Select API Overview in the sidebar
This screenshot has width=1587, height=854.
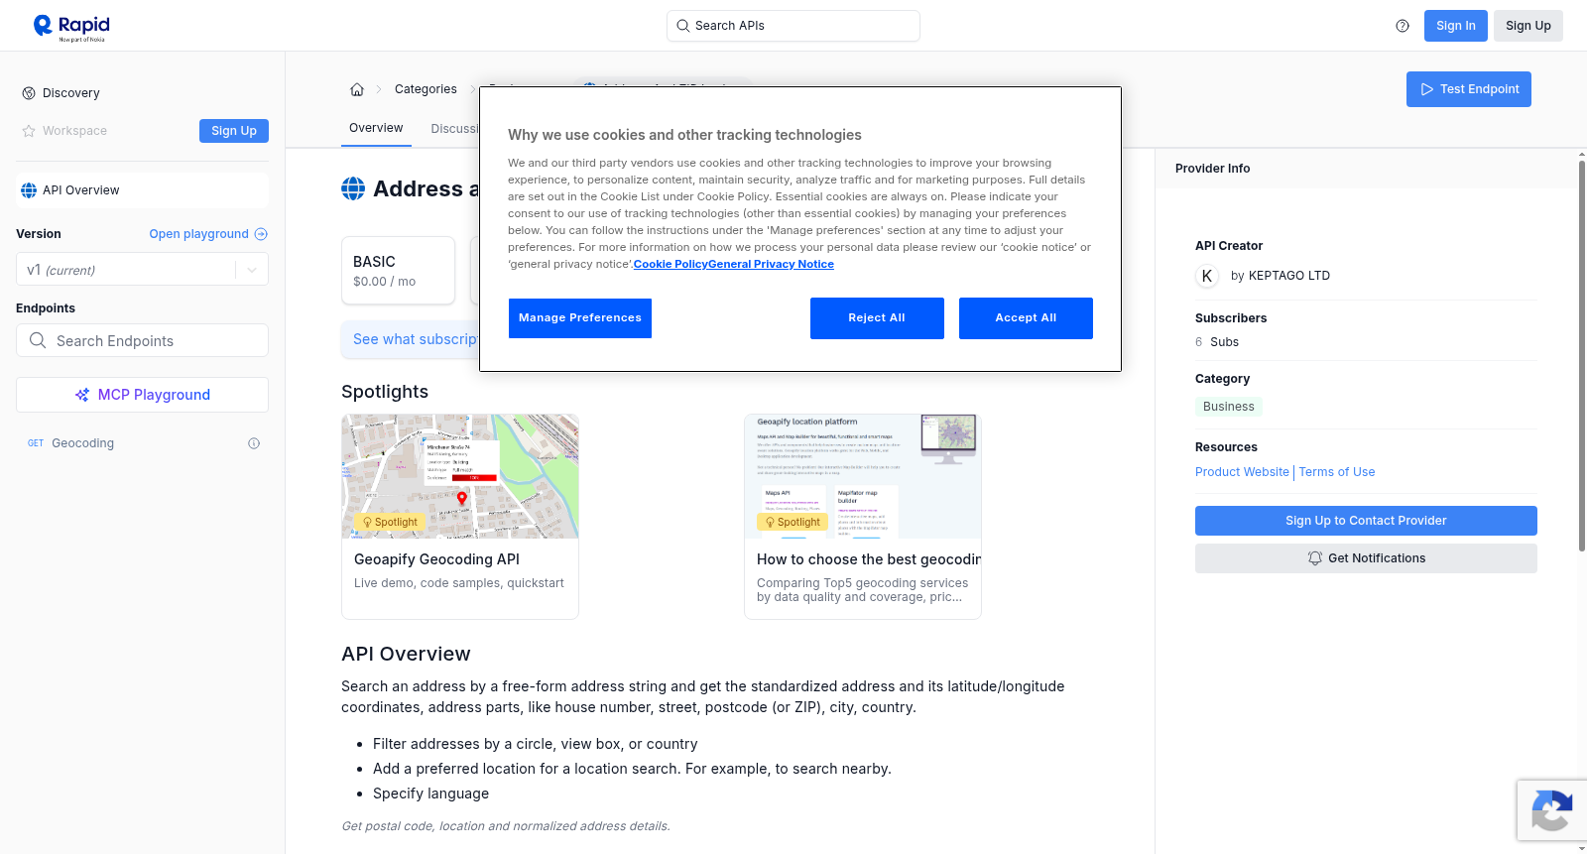(142, 190)
